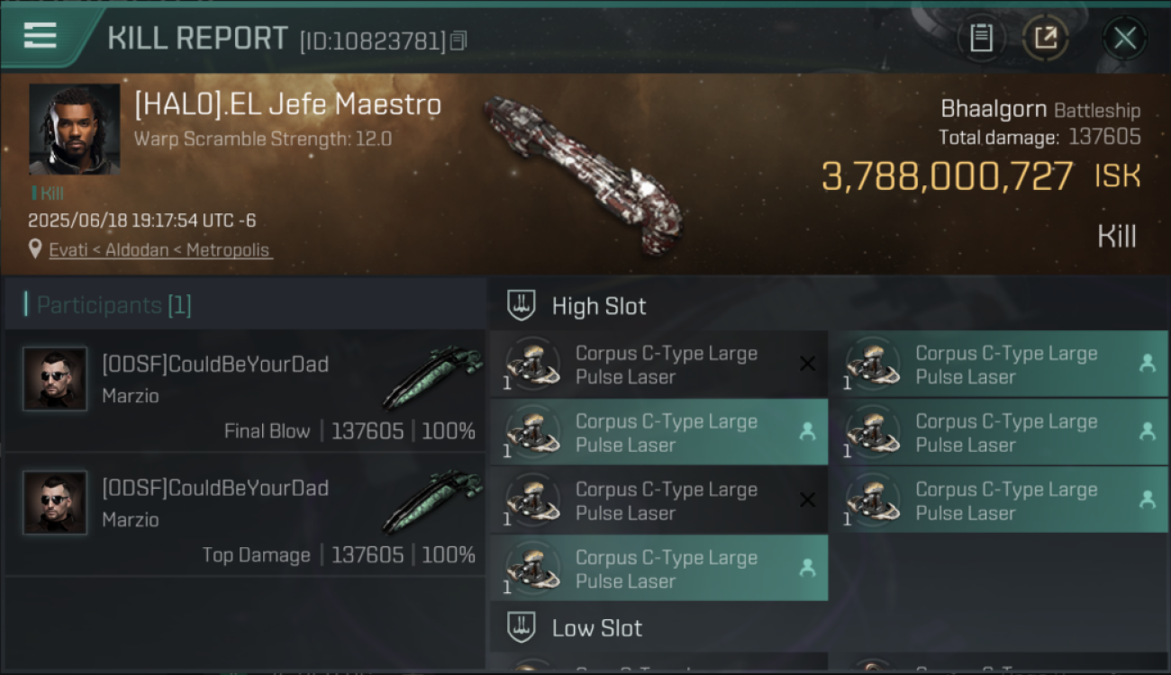1171x675 pixels.
Task: Open Top Damage CouldBeYourDad portrait
Action: [x=55, y=502]
